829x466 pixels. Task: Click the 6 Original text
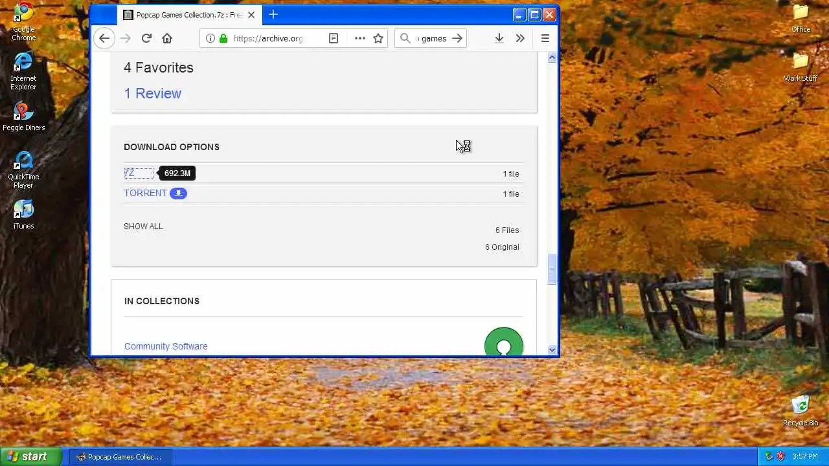(502, 247)
